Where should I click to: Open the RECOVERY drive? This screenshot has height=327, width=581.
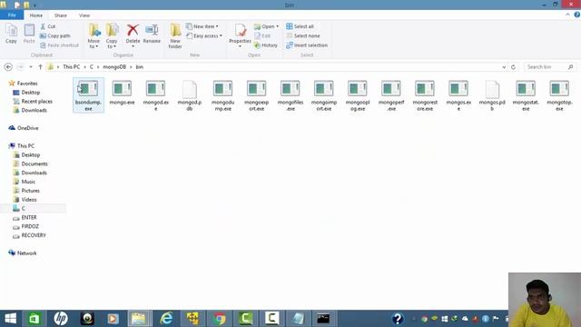[x=29, y=235]
